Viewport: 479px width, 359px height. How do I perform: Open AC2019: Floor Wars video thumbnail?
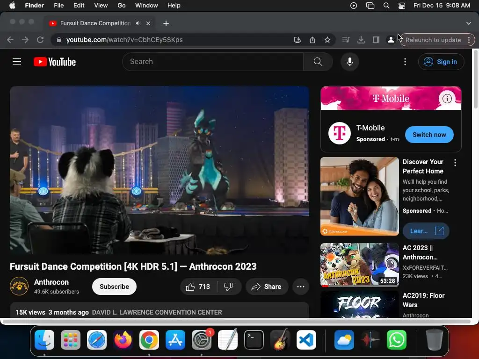pos(360,304)
